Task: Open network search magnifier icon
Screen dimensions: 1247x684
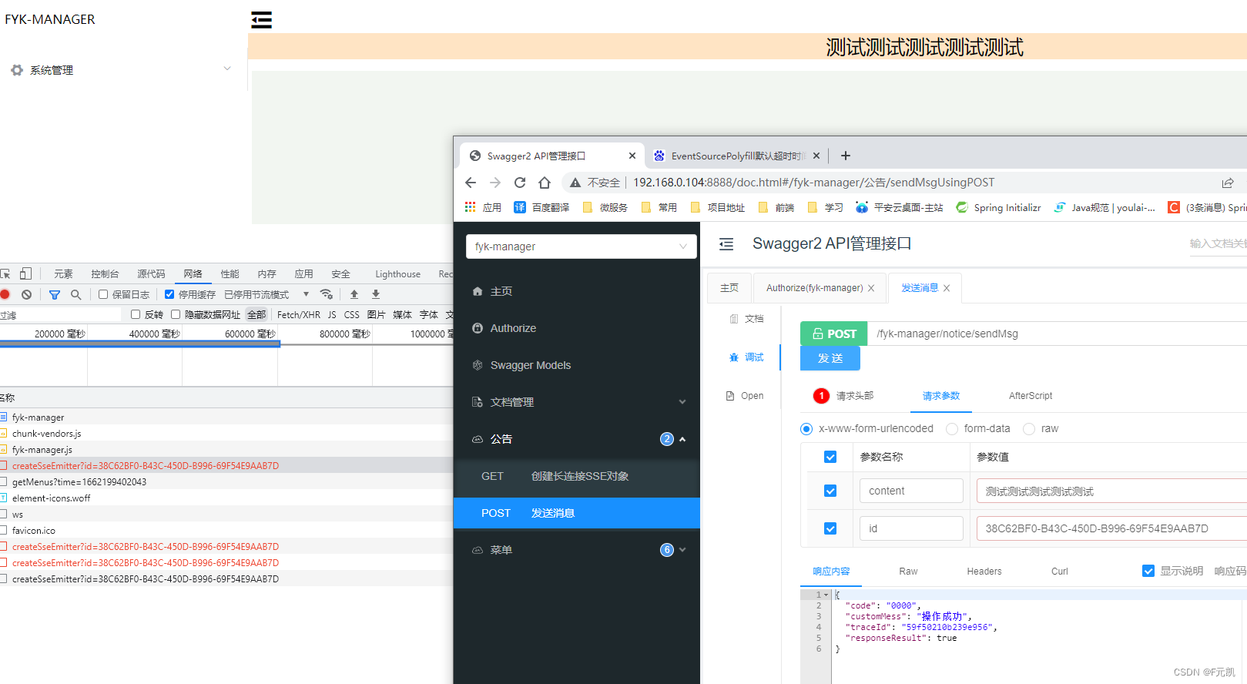Action: pos(75,294)
